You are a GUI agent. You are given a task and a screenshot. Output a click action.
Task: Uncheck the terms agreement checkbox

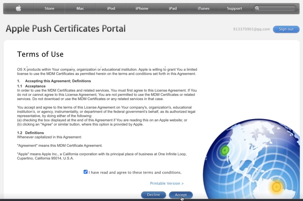tap(86, 172)
